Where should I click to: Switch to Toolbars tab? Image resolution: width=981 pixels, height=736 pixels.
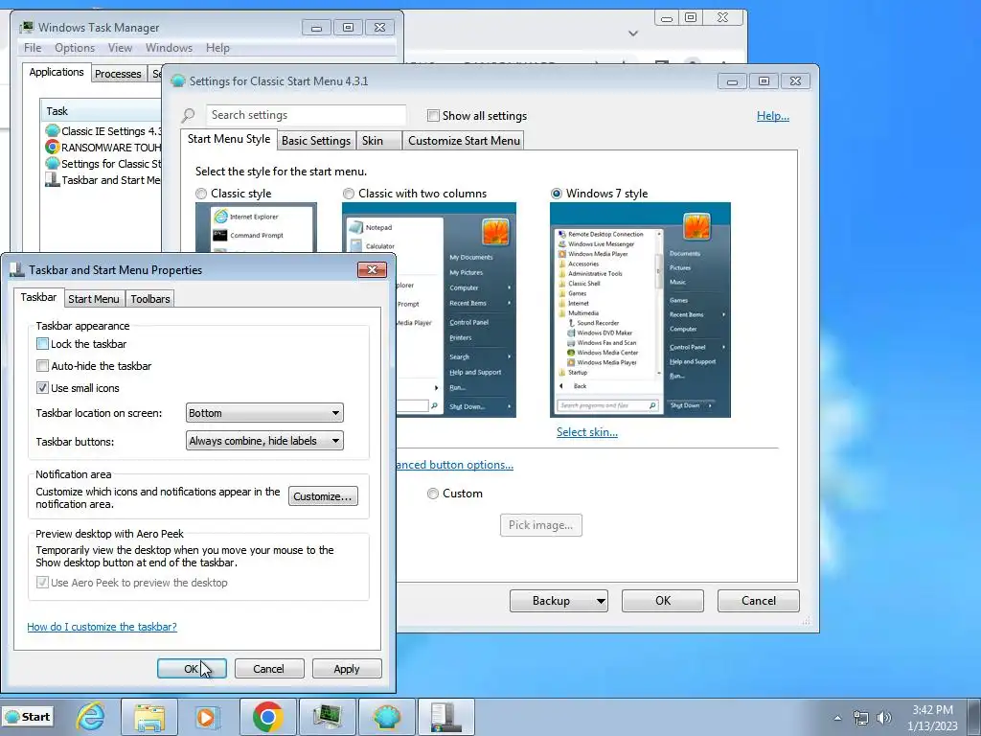coord(150,299)
